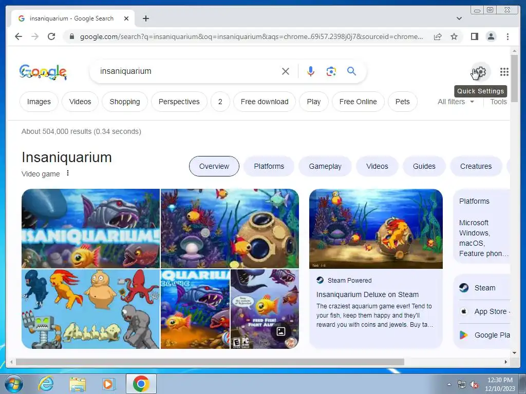The height and width of the screenshot is (394, 526).
Task: Open the Google apps grid
Action: tap(504, 72)
